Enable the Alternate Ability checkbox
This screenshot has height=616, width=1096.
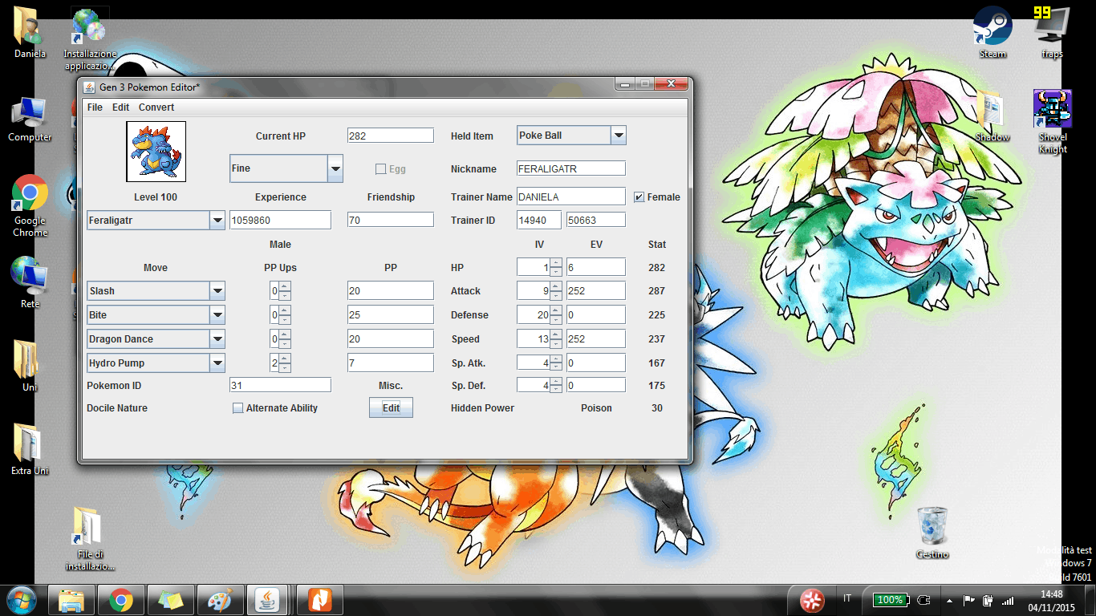pyautogui.click(x=237, y=408)
